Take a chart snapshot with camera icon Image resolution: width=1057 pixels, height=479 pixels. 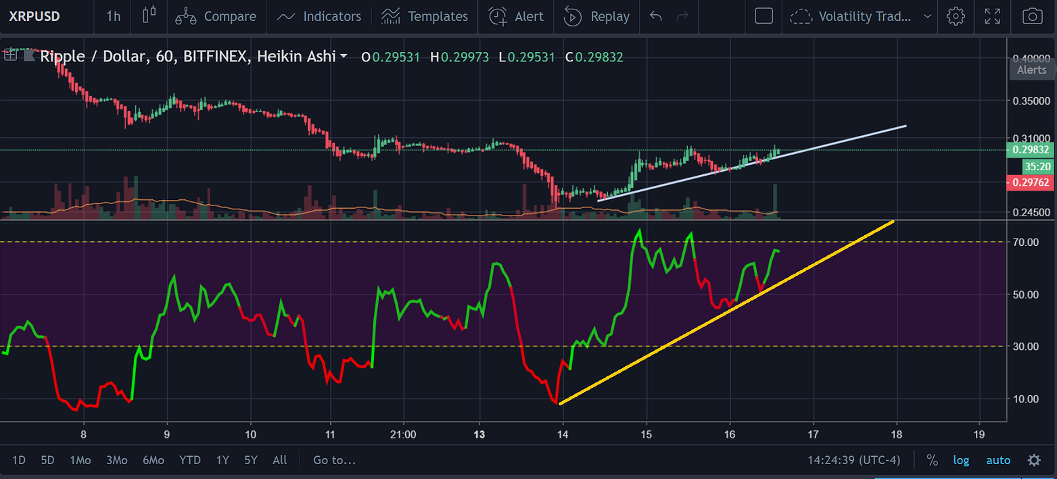(x=1033, y=16)
